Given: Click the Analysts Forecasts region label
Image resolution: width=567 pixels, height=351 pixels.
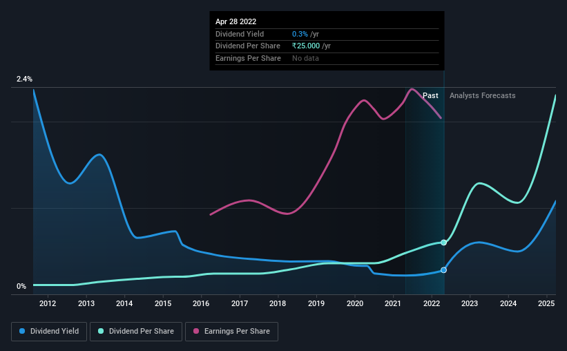Looking at the screenshot, I should [482, 95].
